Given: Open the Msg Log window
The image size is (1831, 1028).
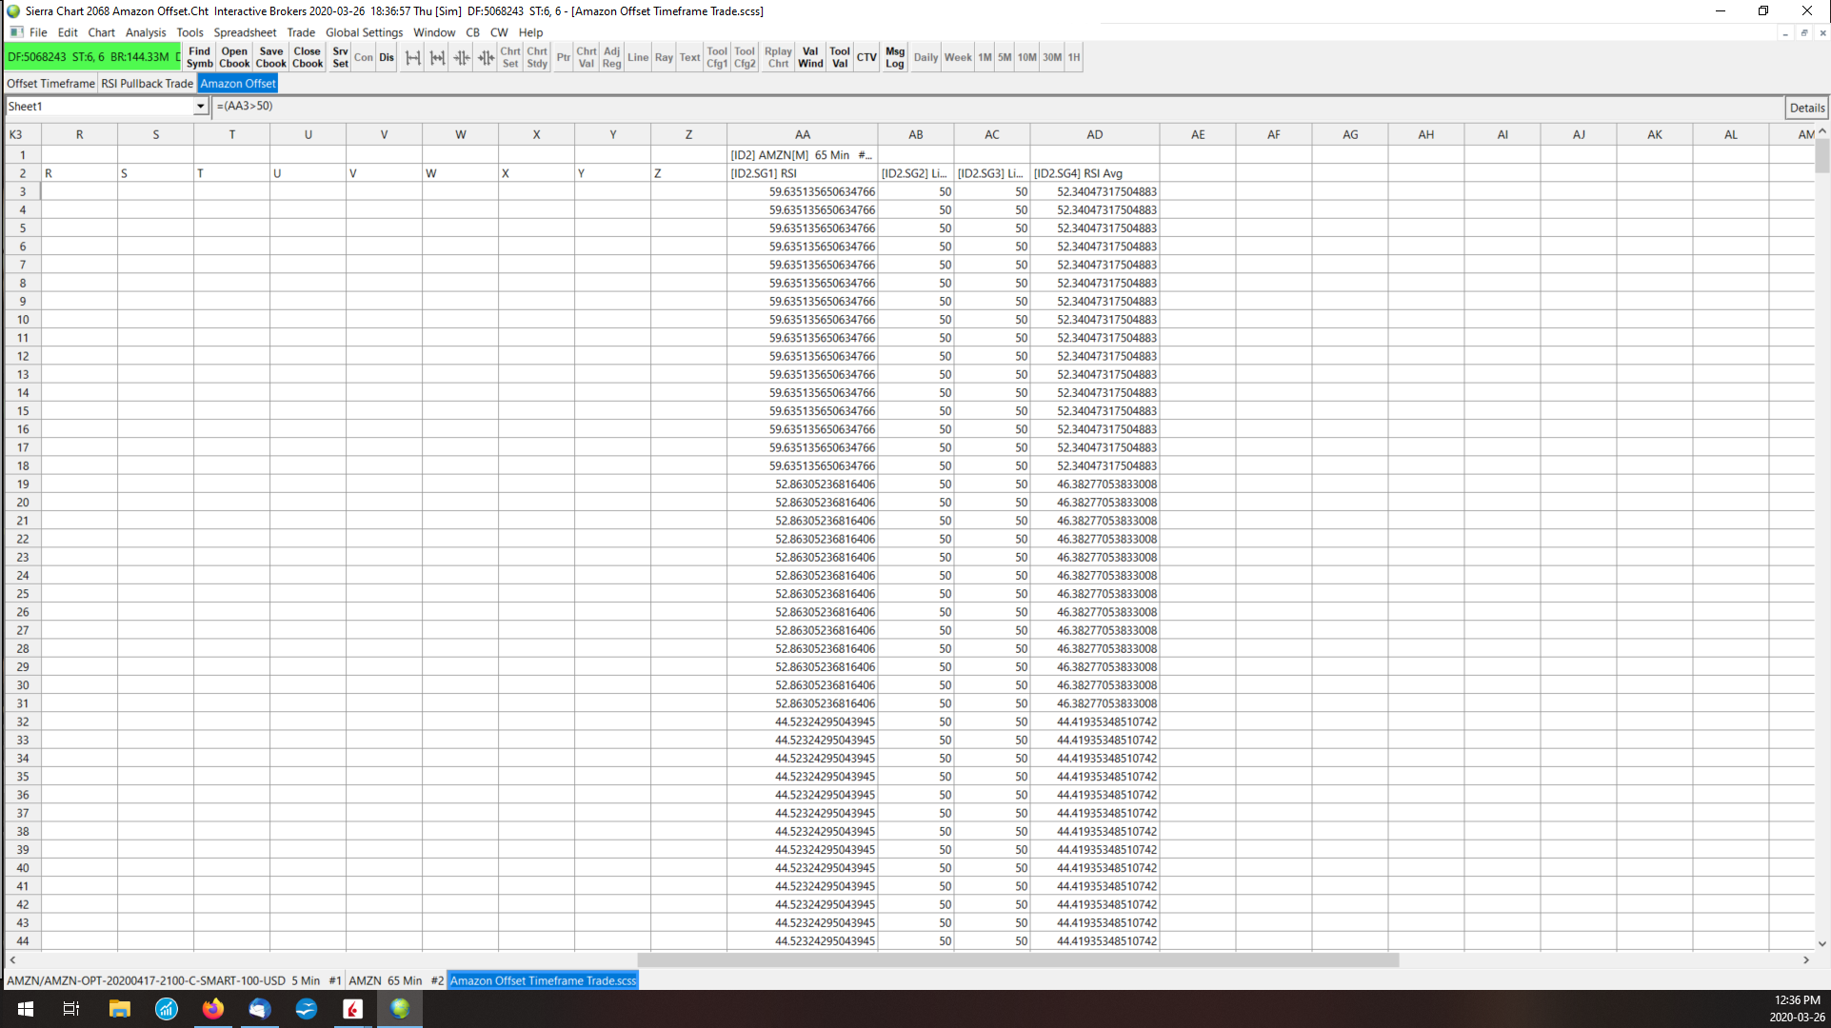Looking at the screenshot, I should tap(894, 57).
